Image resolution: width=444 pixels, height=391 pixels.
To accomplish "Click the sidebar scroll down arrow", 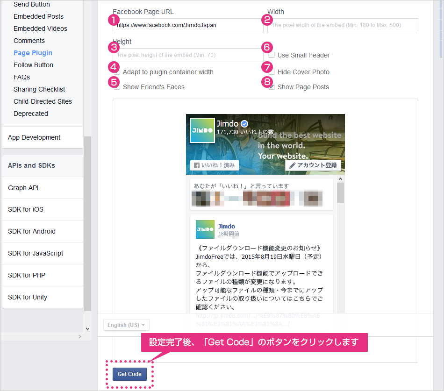I will 87,329.
